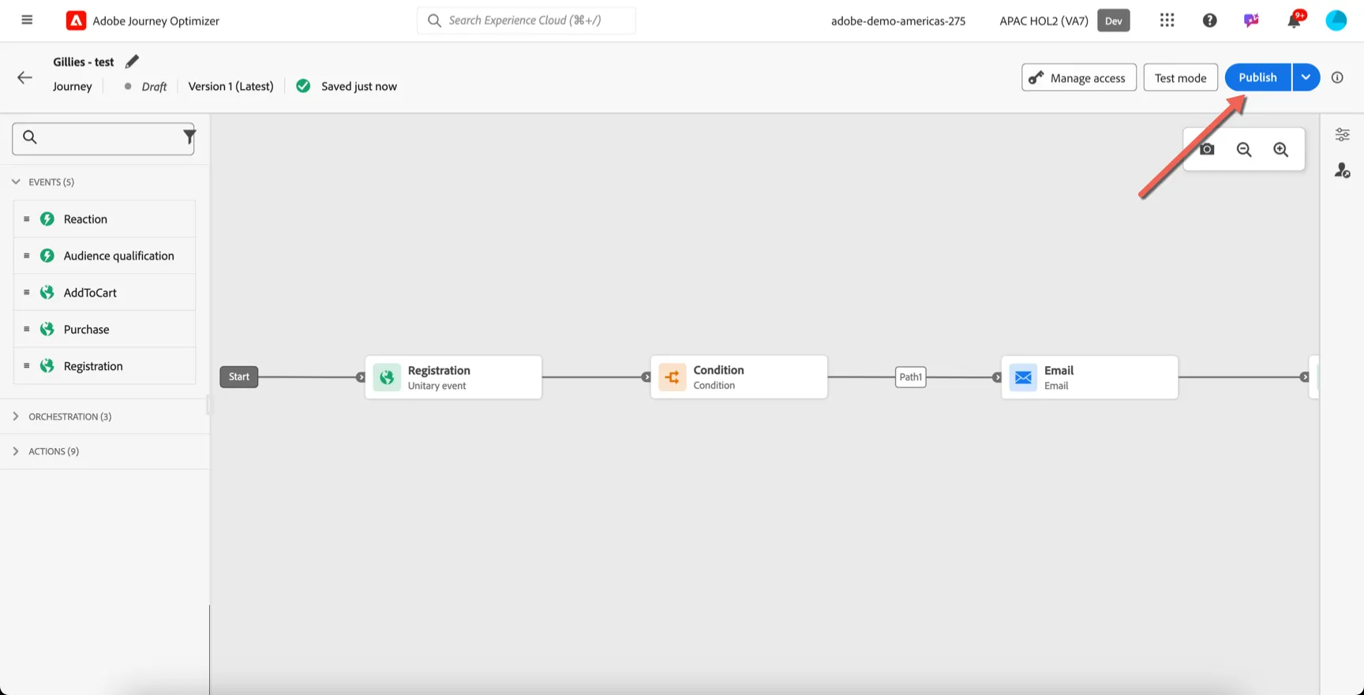Open the user profile avatar

[1336, 21]
